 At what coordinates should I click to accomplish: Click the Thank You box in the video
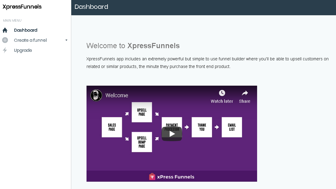[202, 127]
